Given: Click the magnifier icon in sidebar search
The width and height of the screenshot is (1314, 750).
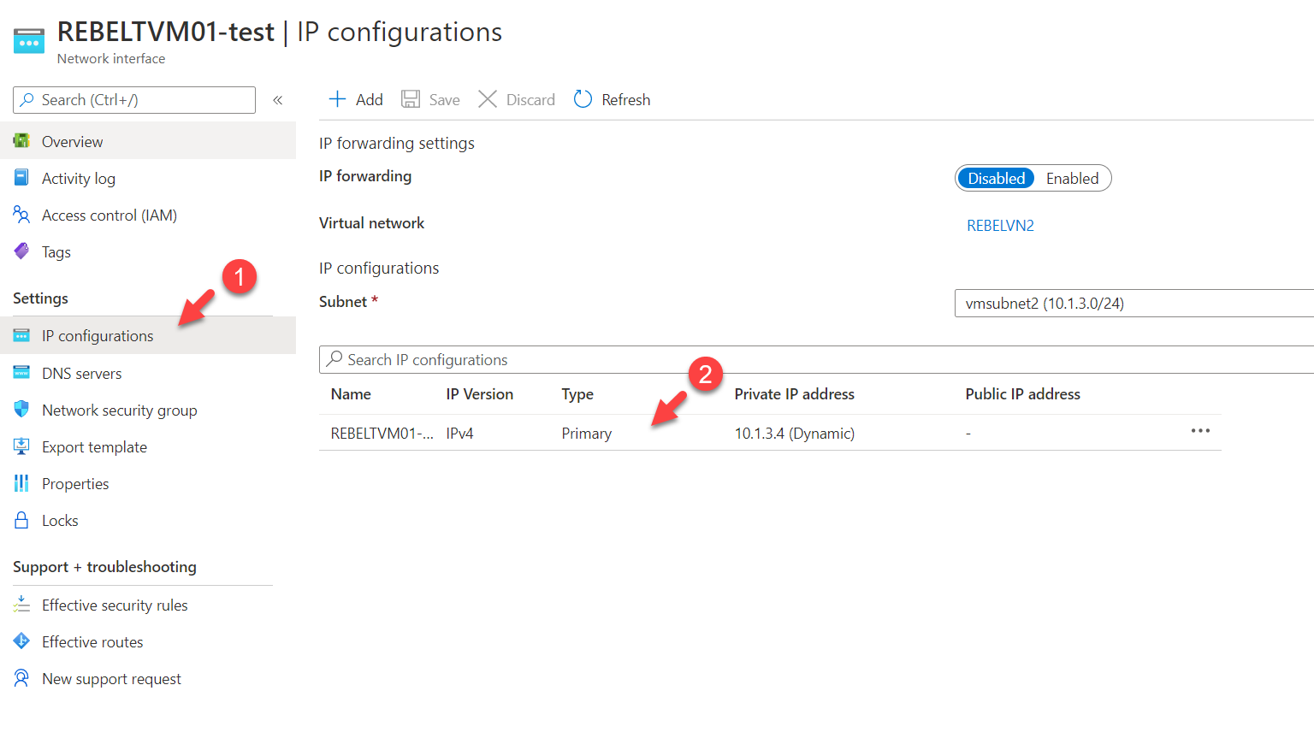Looking at the screenshot, I should (27, 99).
